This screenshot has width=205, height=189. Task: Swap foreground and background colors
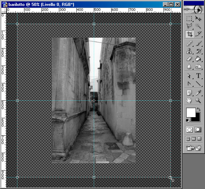tap(199, 109)
